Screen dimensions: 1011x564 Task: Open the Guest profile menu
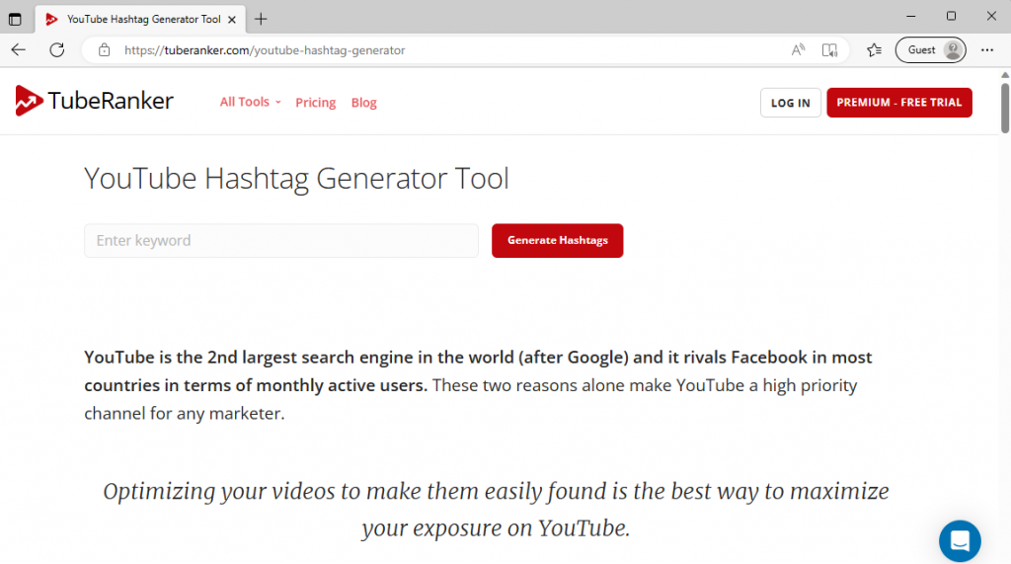(929, 50)
